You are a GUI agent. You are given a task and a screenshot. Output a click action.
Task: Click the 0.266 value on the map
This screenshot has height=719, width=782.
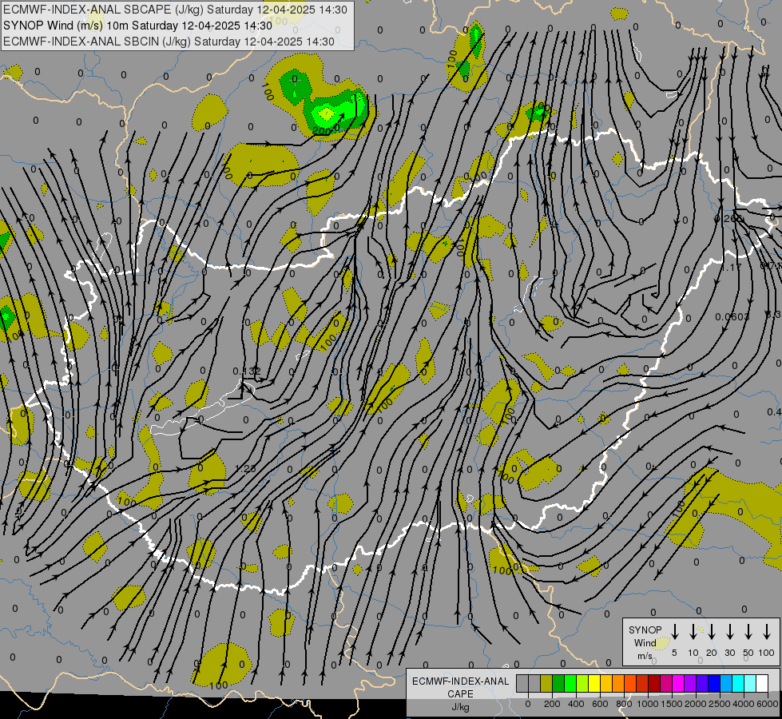pos(728,219)
